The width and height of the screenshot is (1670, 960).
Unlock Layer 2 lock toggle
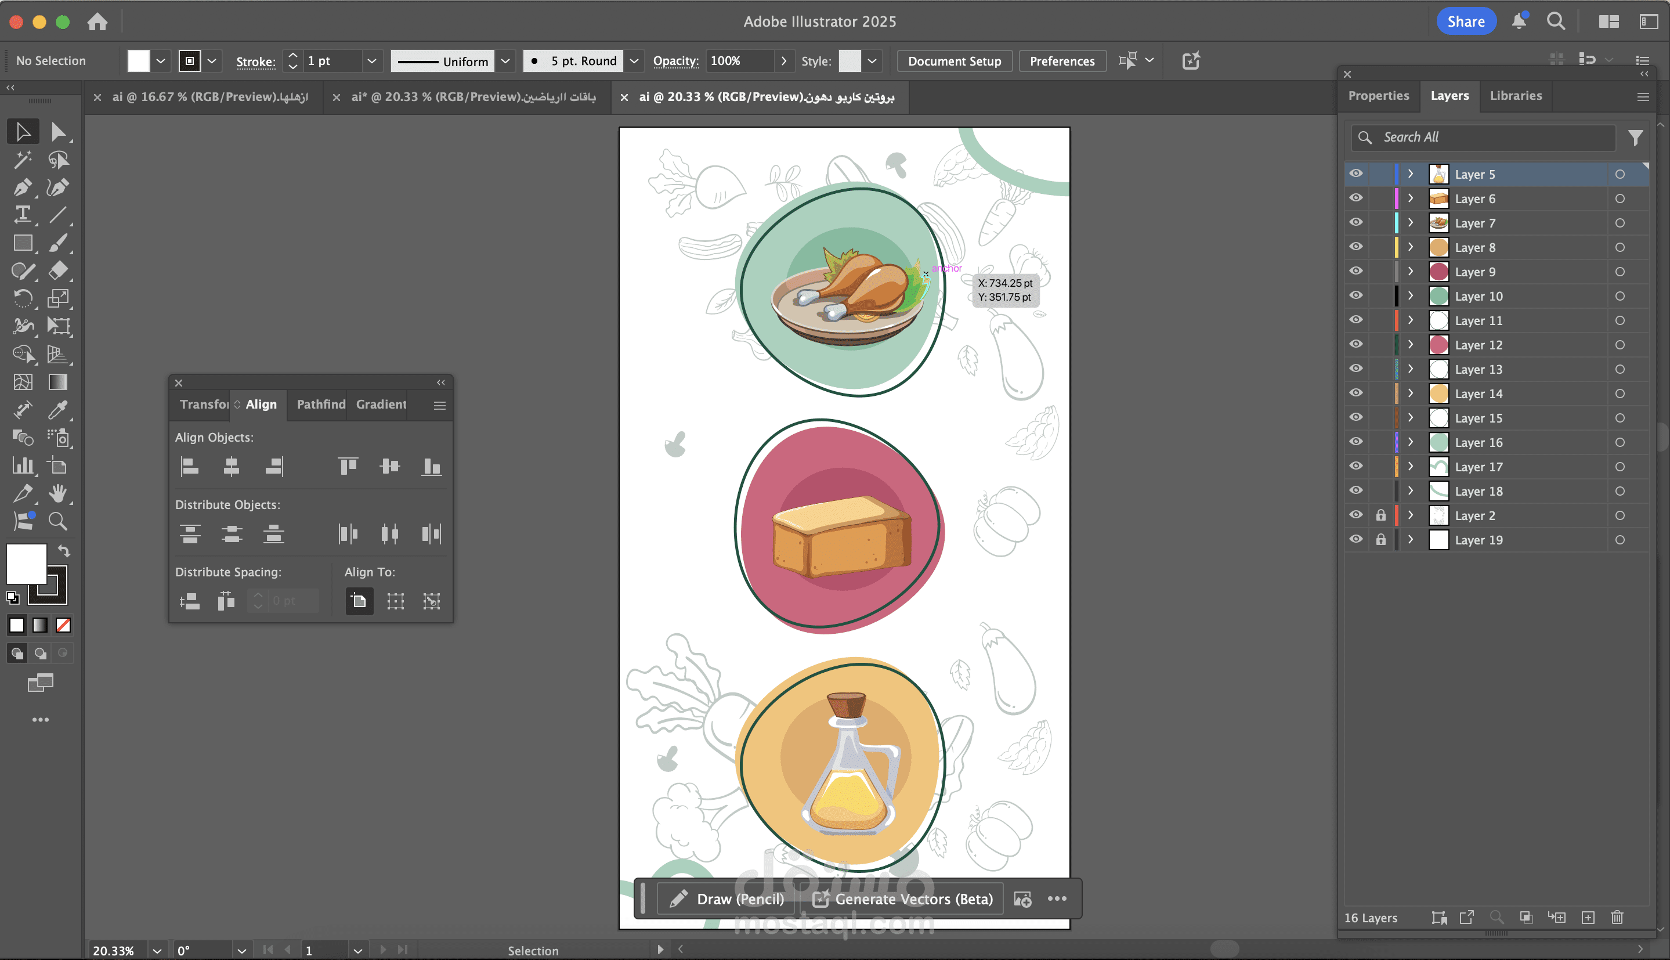pyautogui.click(x=1380, y=515)
